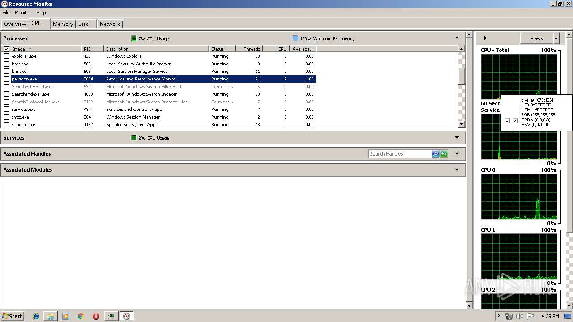Click the Task Manager taskbar button
This screenshot has width=573, height=322.
coord(111,316)
